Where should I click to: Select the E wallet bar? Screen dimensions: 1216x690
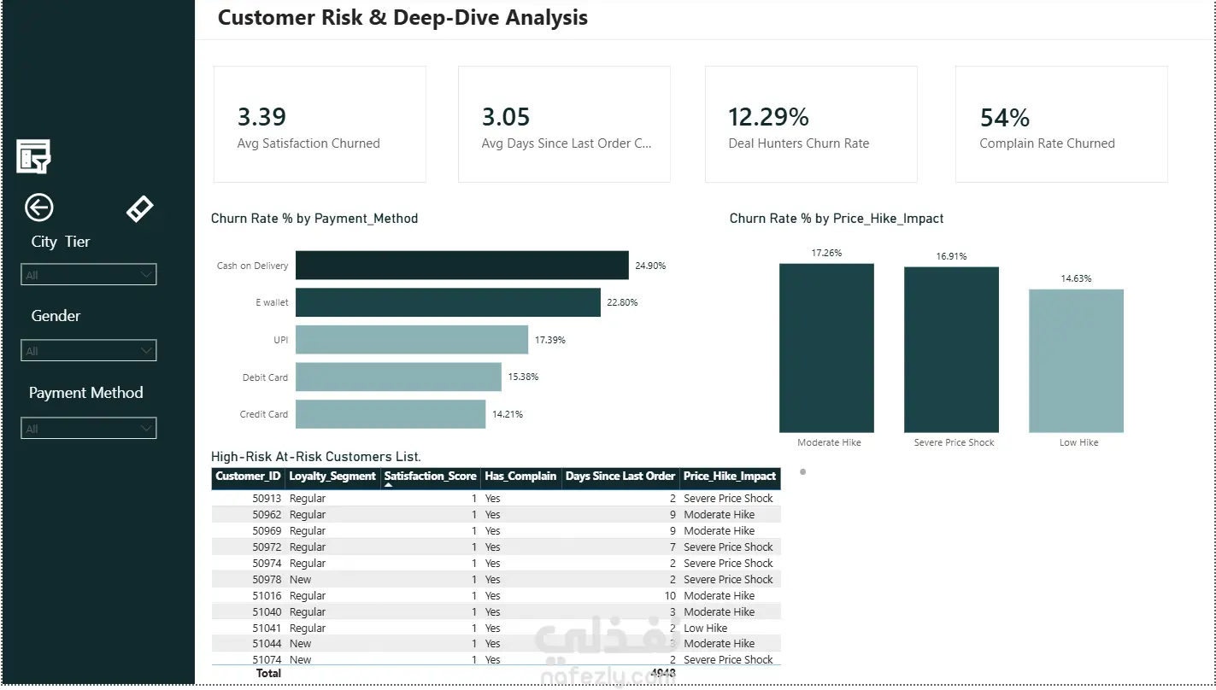(448, 302)
